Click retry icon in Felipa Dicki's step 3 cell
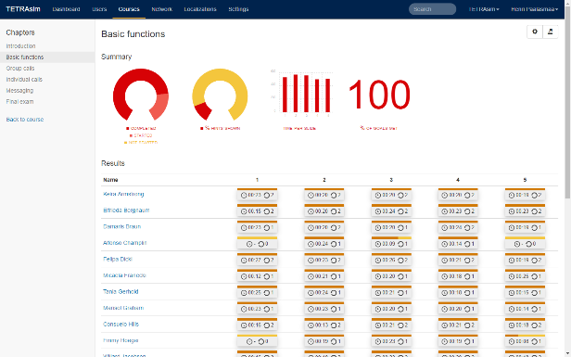This screenshot has height=357, width=571. (400, 261)
